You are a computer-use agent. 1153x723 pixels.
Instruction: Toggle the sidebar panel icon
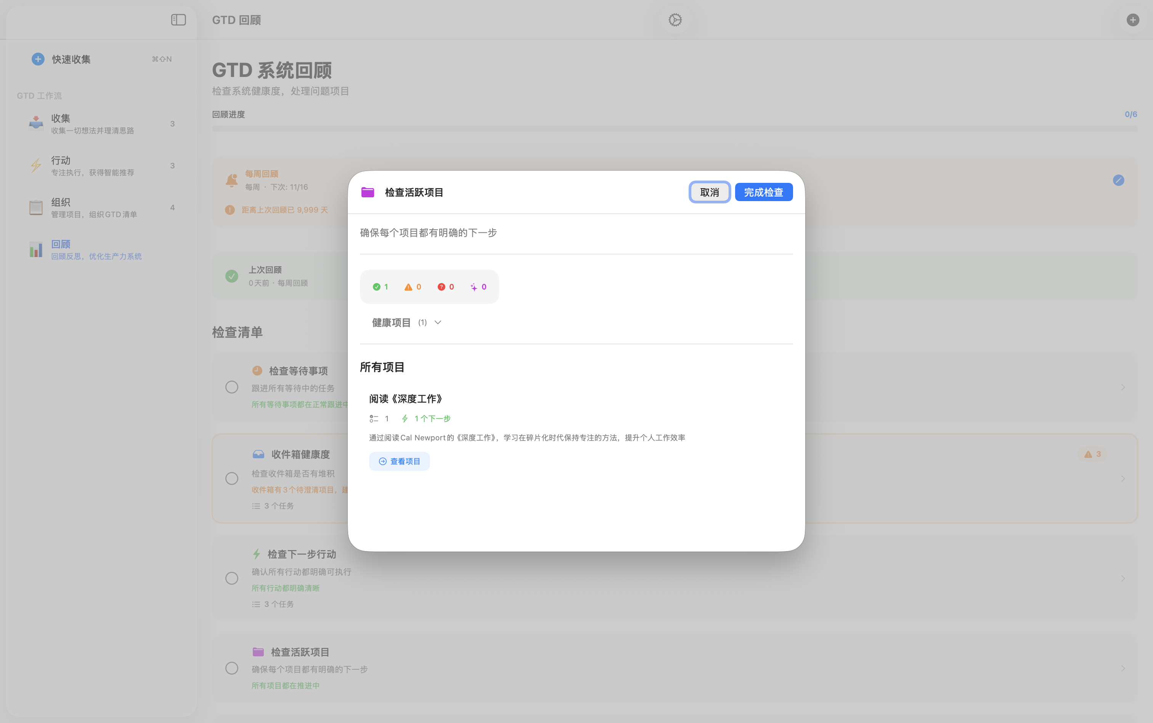tap(178, 19)
